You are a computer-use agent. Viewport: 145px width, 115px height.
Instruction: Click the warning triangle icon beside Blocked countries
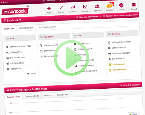point(42,56)
